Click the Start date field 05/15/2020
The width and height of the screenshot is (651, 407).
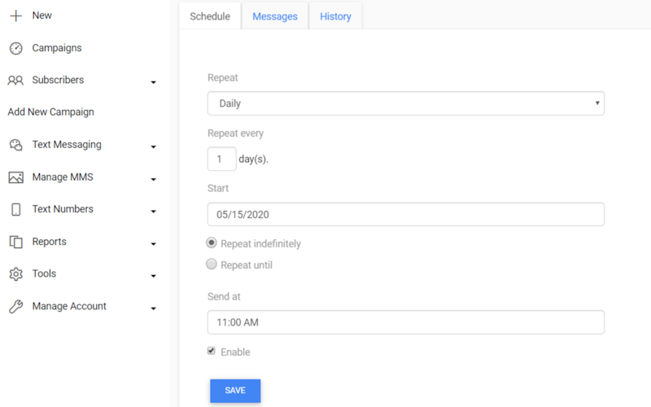(x=405, y=214)
